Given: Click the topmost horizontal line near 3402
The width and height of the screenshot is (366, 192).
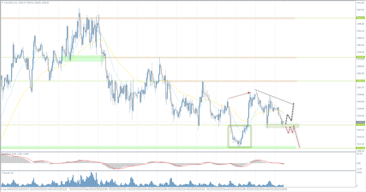Looking at the screenshot, I should (x=179, y=18).
